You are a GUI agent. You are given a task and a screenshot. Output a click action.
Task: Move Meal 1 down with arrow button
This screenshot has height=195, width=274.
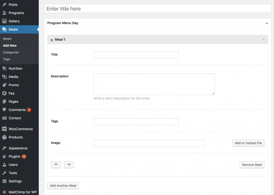[x=69, y=164]
